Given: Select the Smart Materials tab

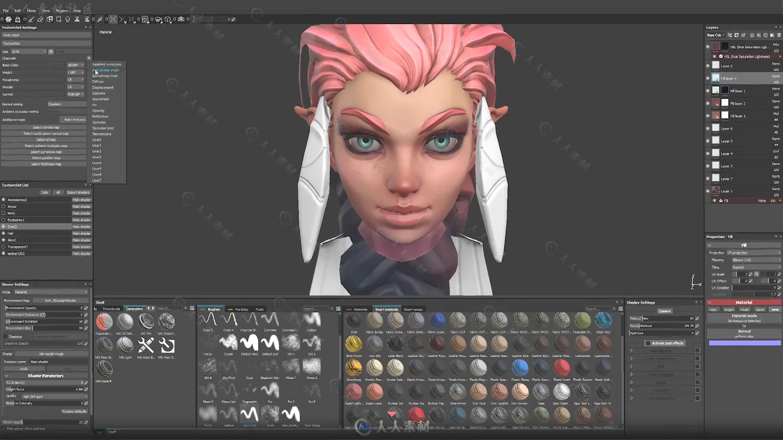Looking at the screenshot, I should (386, 310).
